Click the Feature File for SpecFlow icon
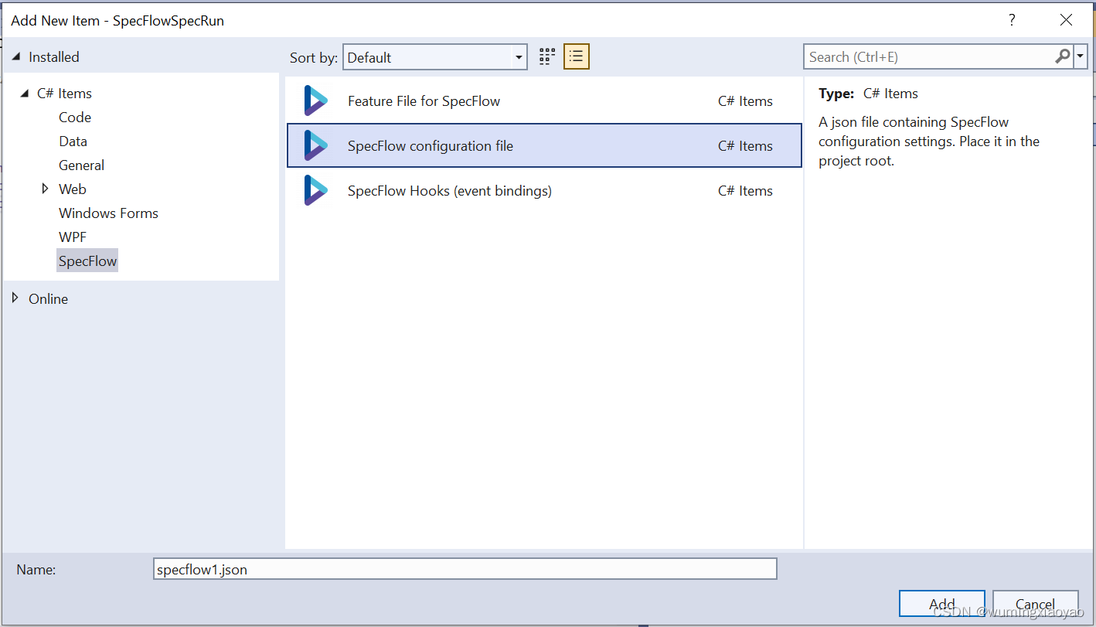 click(x=315, y=101)
